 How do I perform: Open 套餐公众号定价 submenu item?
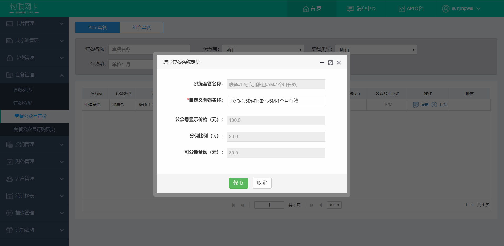[x=34, y=116]
